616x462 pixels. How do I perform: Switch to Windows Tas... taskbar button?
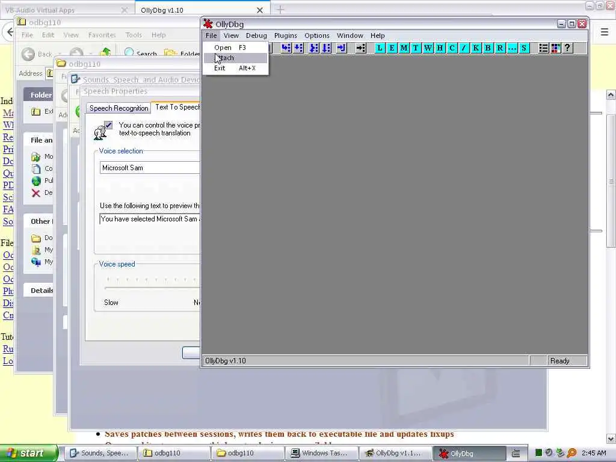click(321, 453)
